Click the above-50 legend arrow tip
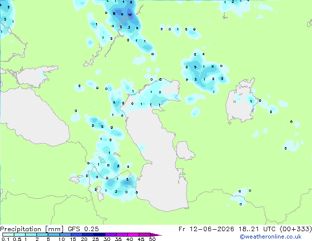This screenshot has width=312, height=241. point(156,235)
